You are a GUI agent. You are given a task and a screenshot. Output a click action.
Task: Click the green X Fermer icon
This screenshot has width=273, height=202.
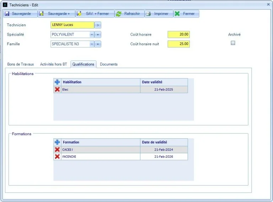pyautogui.click(x=177, y=14)
